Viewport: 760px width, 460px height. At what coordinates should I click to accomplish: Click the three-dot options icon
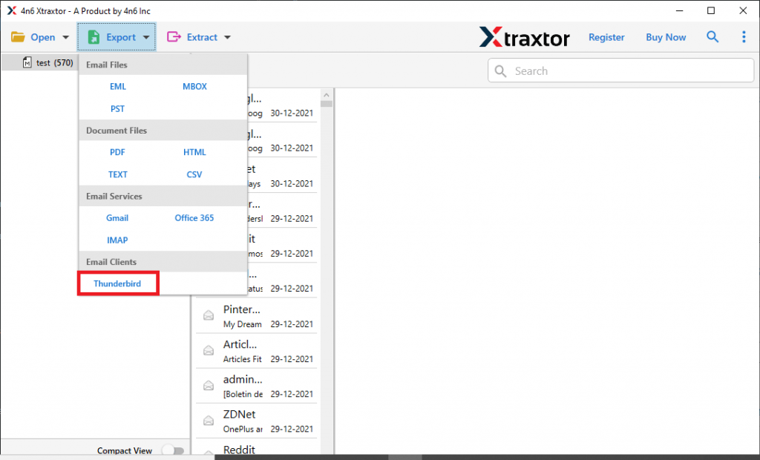[744, 36]
